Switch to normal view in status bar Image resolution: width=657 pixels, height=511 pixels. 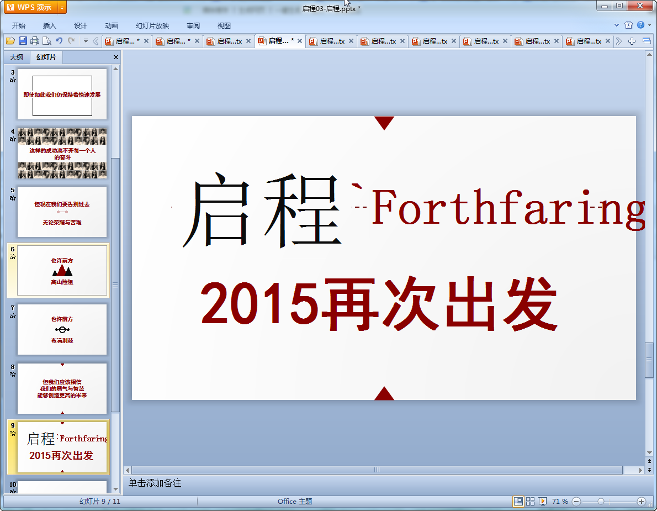pyautogui.click(x=518, y=502)
